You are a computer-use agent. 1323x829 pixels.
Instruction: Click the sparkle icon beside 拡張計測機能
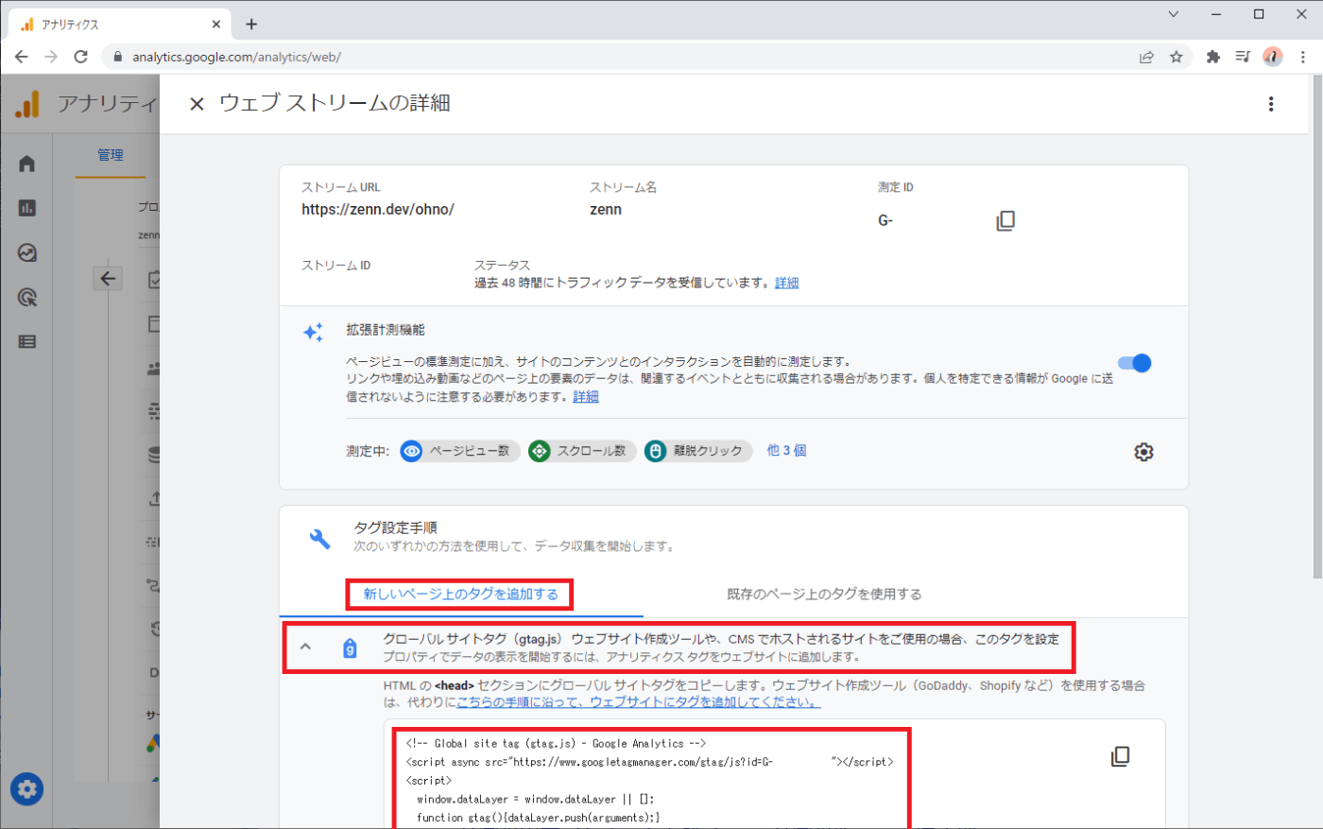point(313,332)
